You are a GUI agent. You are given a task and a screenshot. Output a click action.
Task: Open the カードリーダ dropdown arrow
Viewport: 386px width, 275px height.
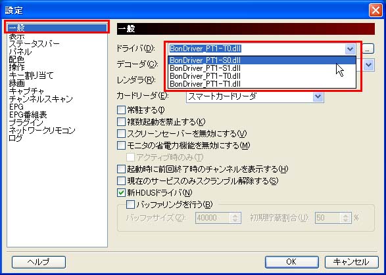tap(318, 96)
